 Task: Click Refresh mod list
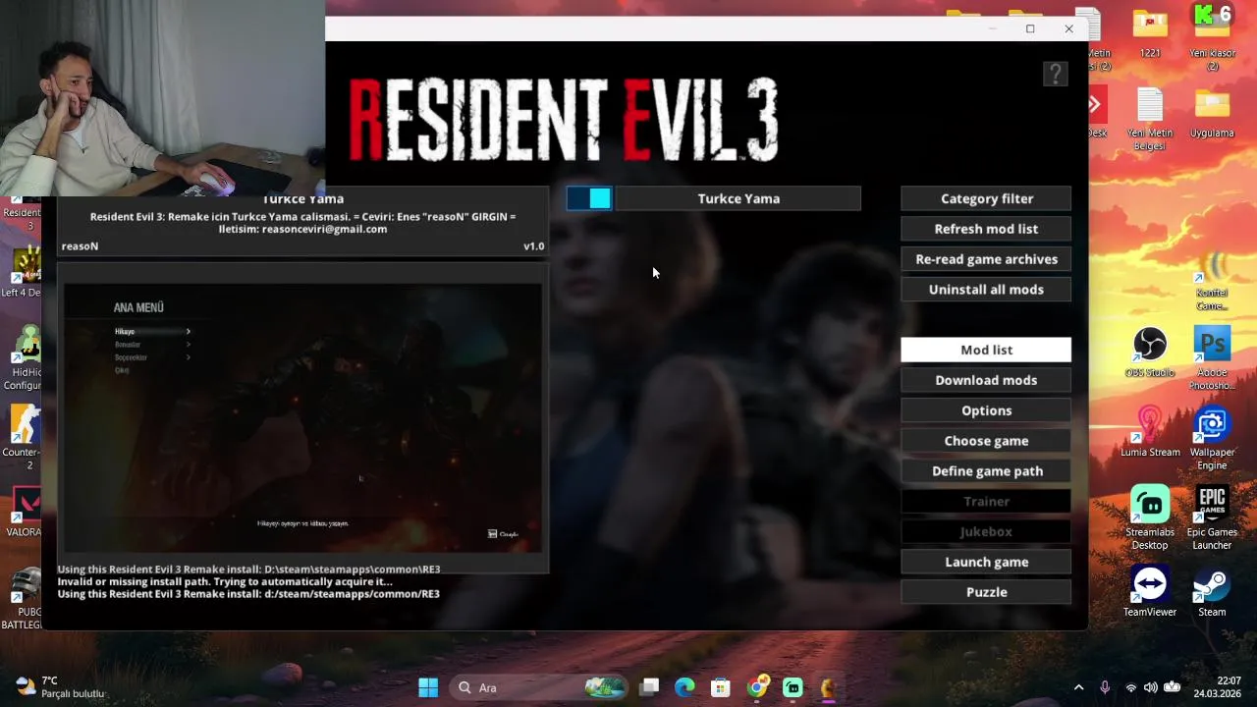[x=986, y=229]
